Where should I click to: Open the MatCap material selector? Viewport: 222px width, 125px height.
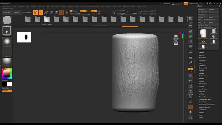[x=7, y=62]
